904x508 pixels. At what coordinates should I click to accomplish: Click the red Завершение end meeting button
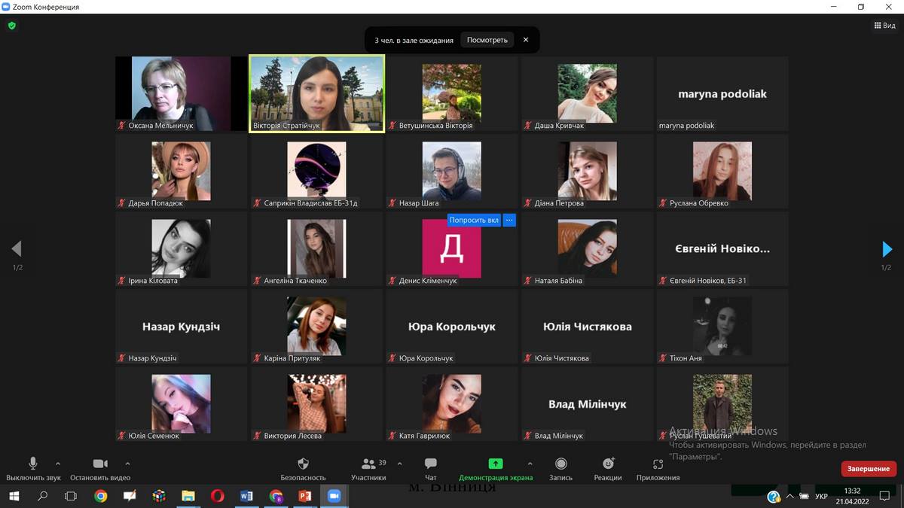[x=868, y=469]
